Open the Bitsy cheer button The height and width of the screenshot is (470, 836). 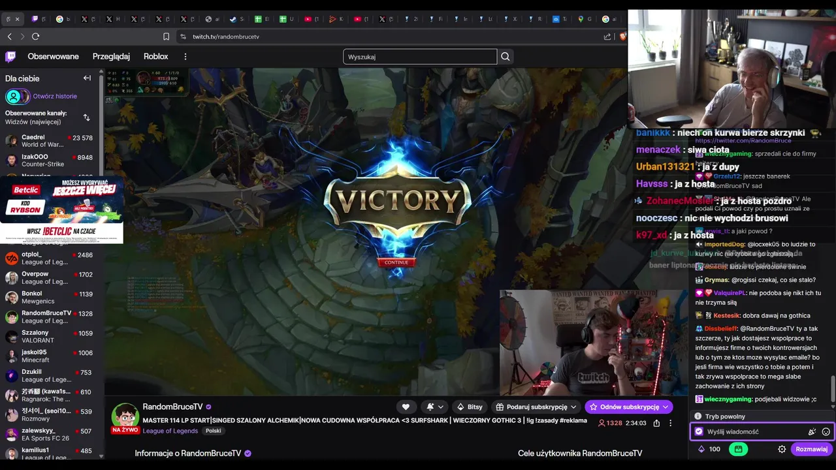tap(470, 407)
